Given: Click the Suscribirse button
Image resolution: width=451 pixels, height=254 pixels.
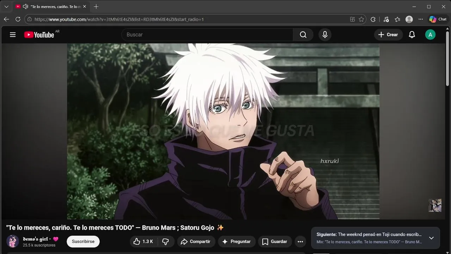Looking at the screenshot, I should coord(83,242).
